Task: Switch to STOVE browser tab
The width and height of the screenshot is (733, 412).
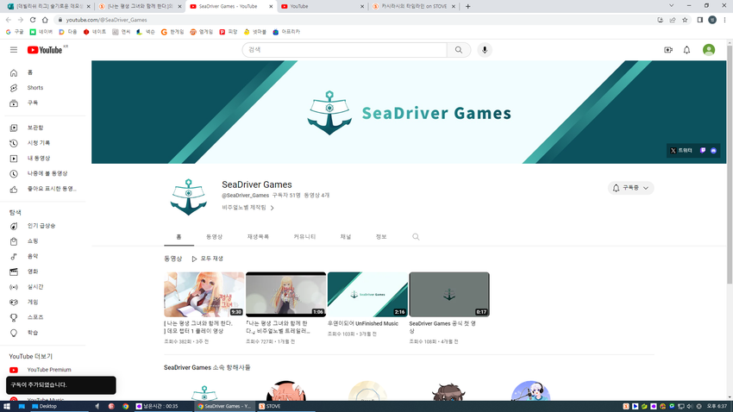Action: 414,7
